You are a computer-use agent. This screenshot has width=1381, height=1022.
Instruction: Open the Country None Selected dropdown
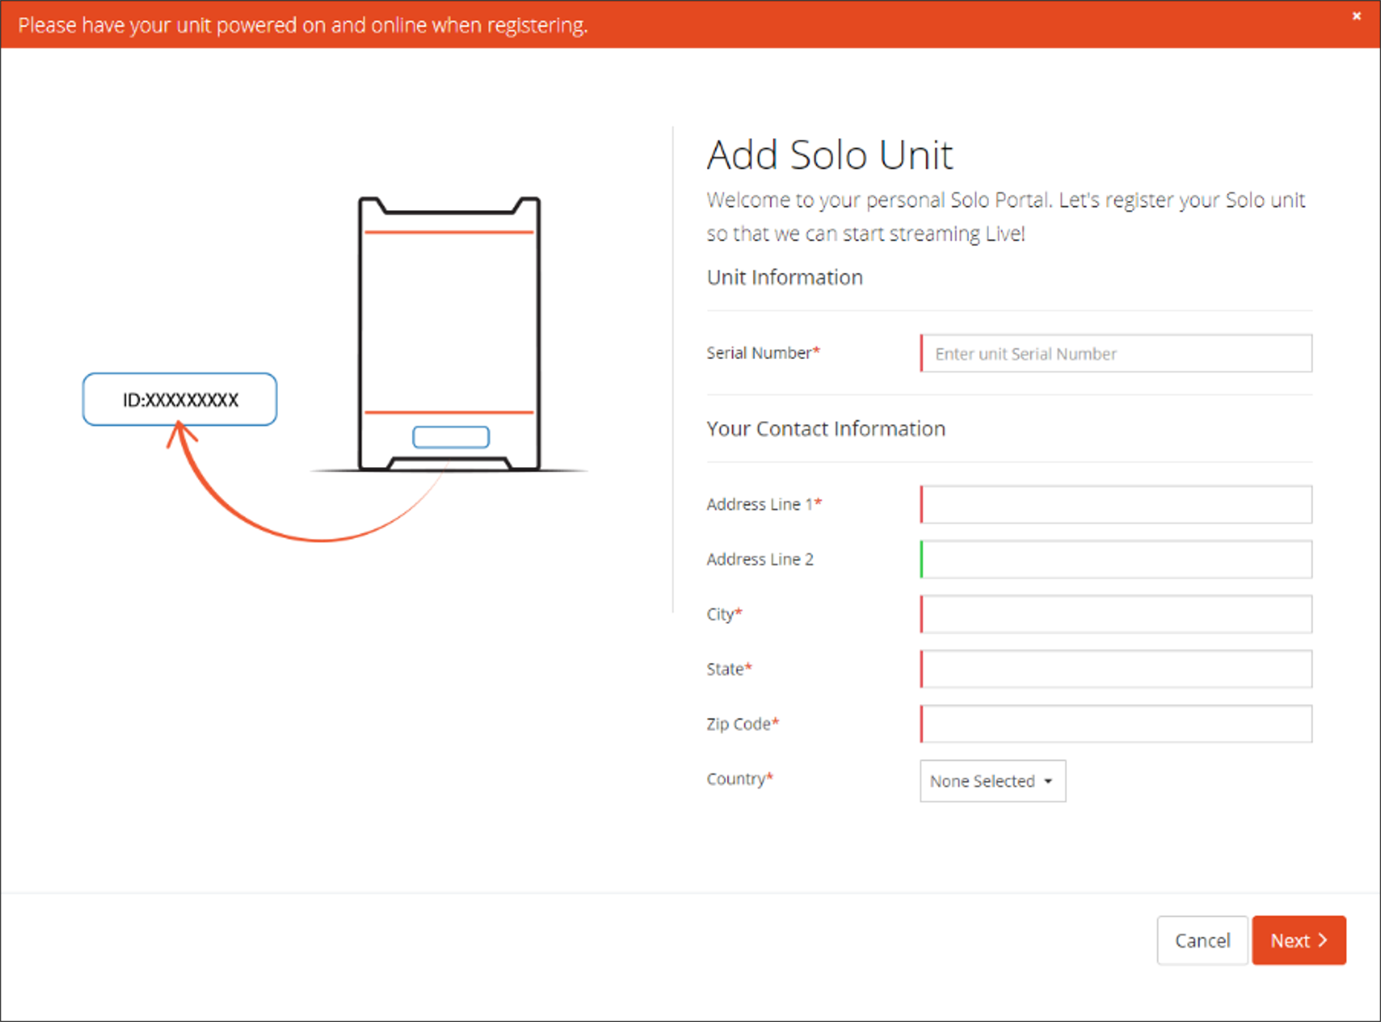coord(992,781)
